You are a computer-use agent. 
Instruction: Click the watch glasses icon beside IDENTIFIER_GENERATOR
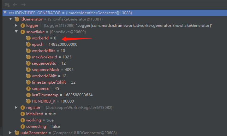coord(11,13)
